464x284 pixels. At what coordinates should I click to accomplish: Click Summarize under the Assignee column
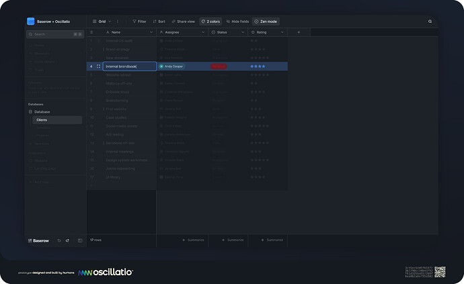click(193, 240)
